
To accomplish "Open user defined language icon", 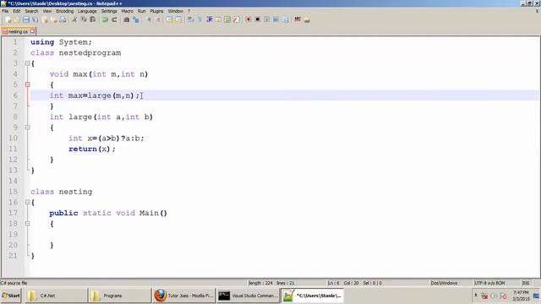I will [218, 19].
